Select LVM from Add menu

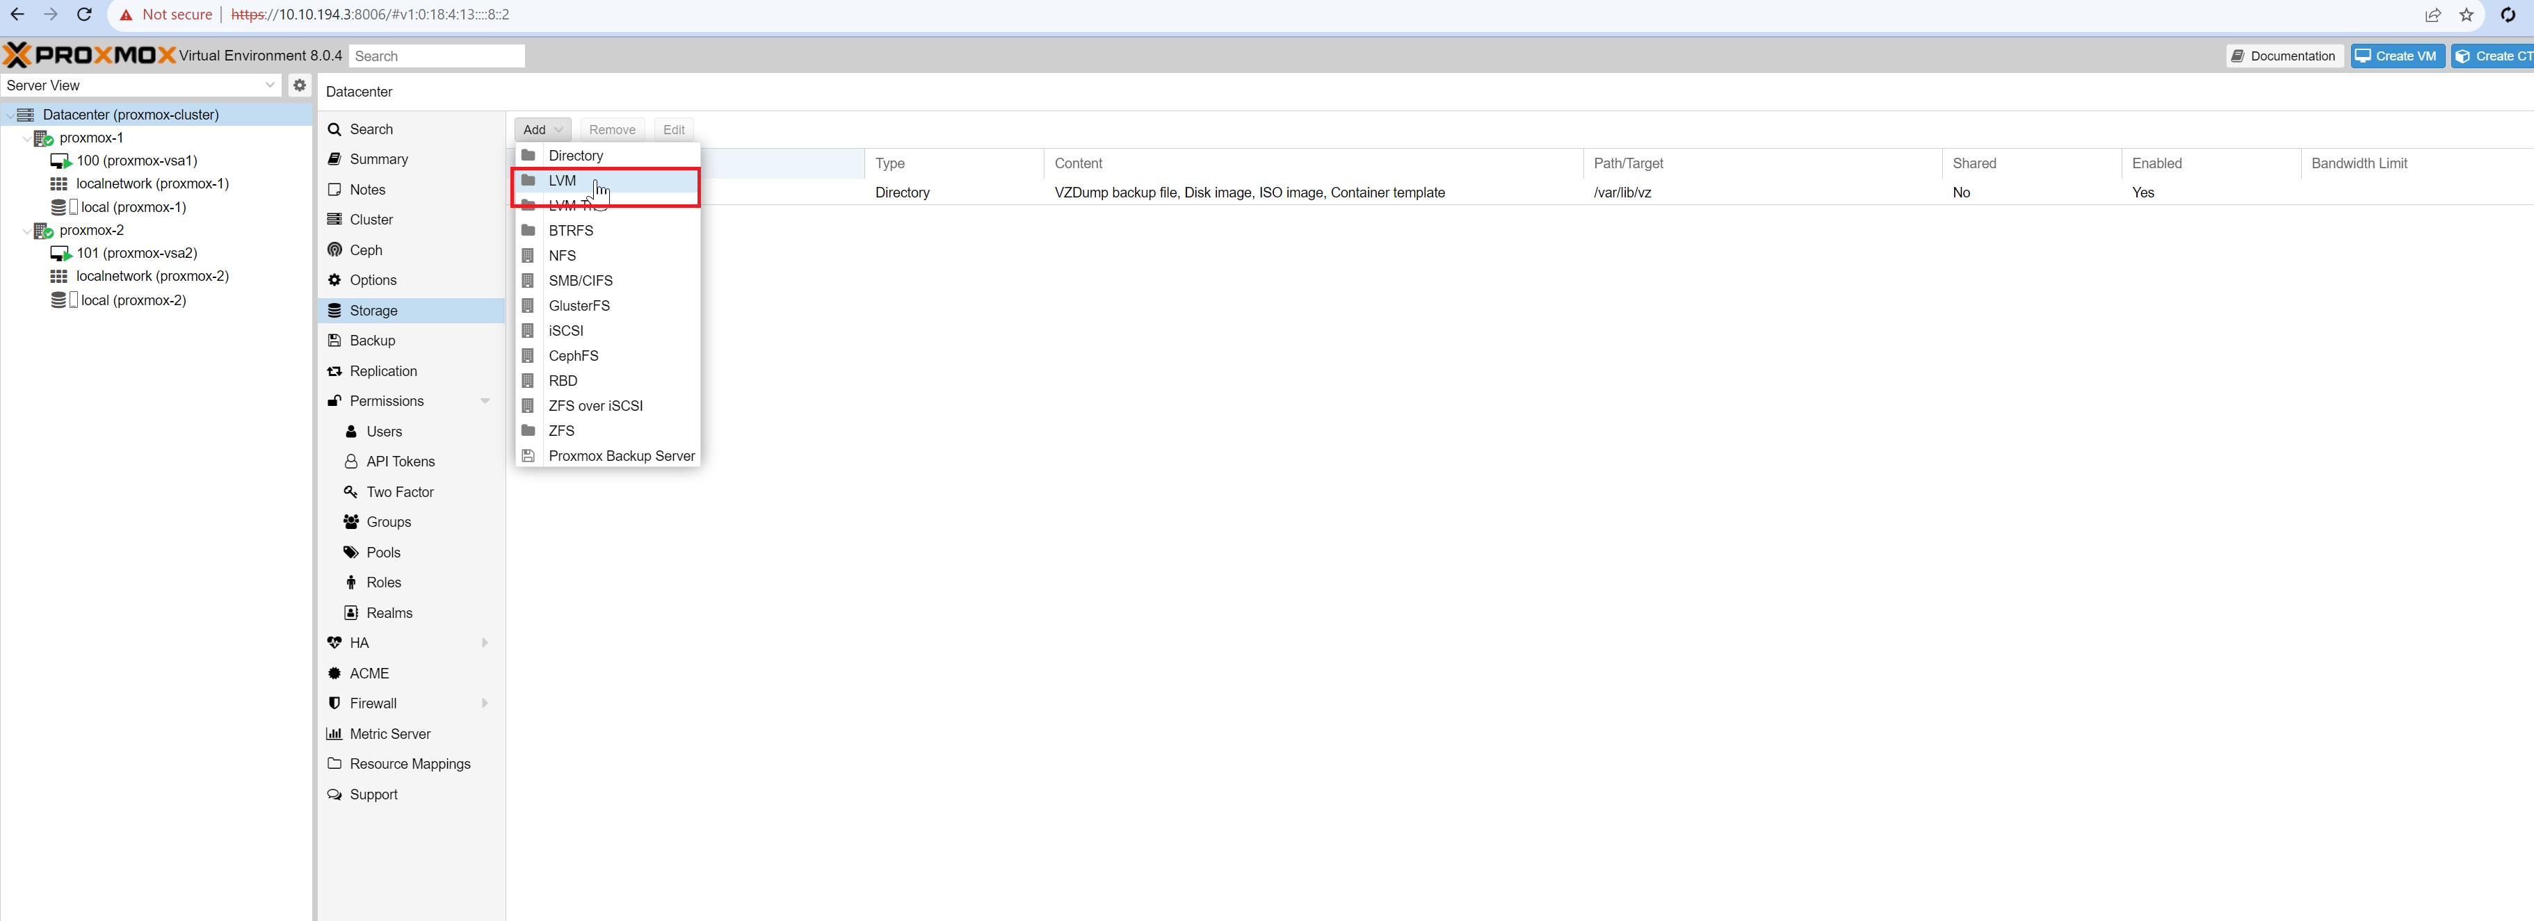pyautogui.click(x=608, y=181)
